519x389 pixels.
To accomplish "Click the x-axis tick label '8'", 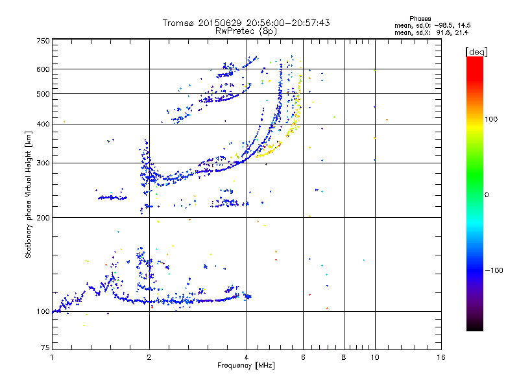I will coord(344,357).
